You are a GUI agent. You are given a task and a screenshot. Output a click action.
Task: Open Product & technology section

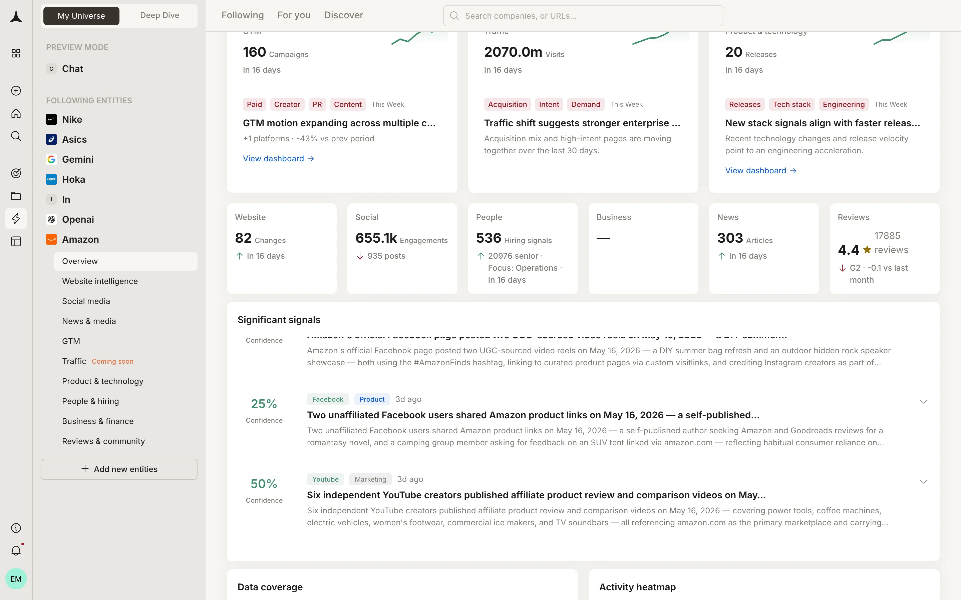point(125,381)
